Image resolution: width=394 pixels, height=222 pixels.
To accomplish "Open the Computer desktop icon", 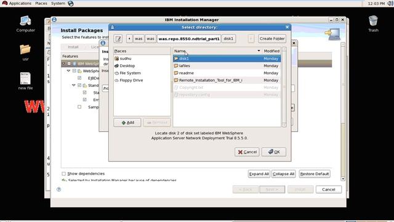I will pyautogui.click(x=25, y=24).
